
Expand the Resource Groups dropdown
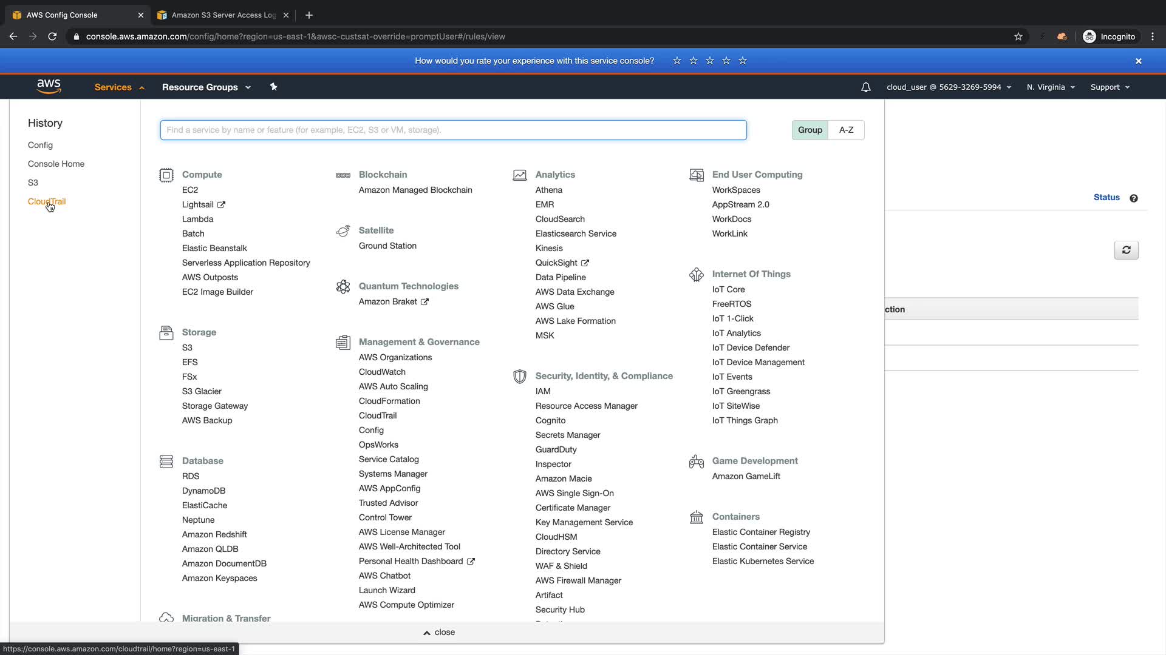point(206,87)
